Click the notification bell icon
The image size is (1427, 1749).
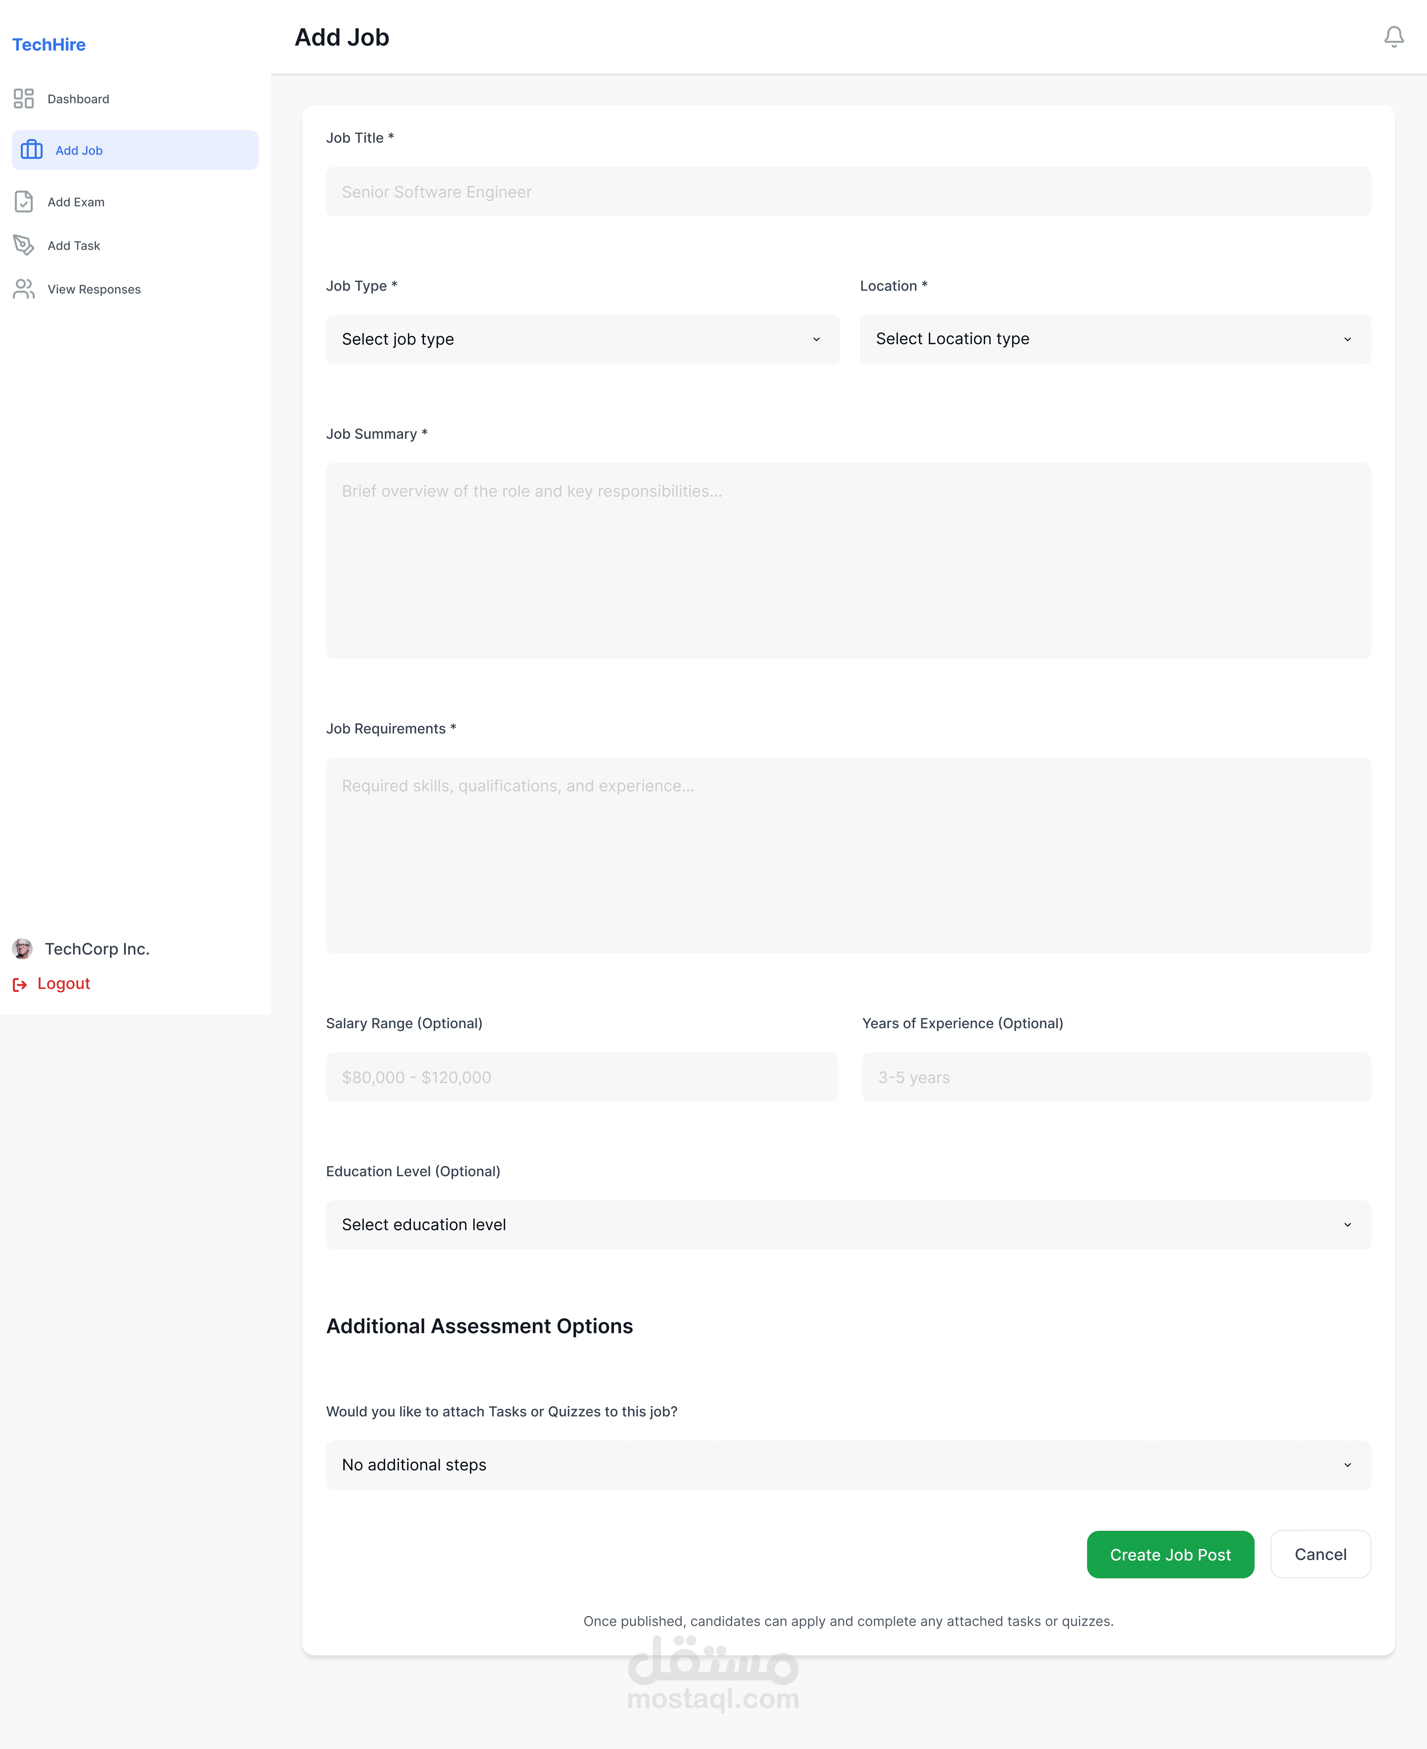coord(1393,37)
